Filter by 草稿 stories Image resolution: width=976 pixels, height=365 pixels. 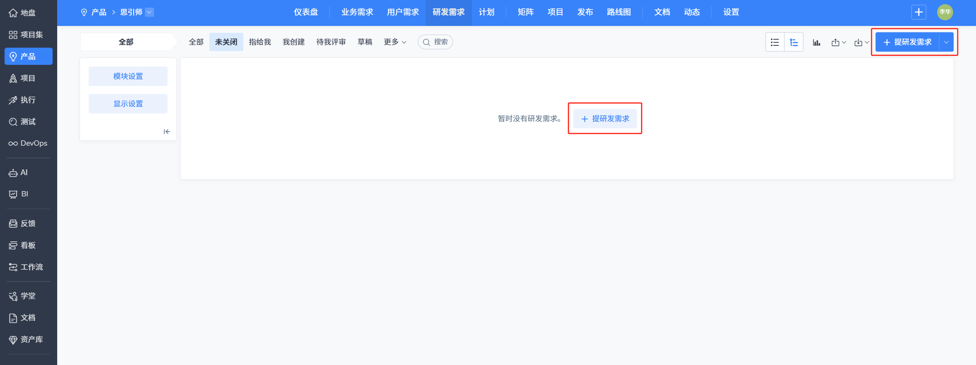[365, 42]
